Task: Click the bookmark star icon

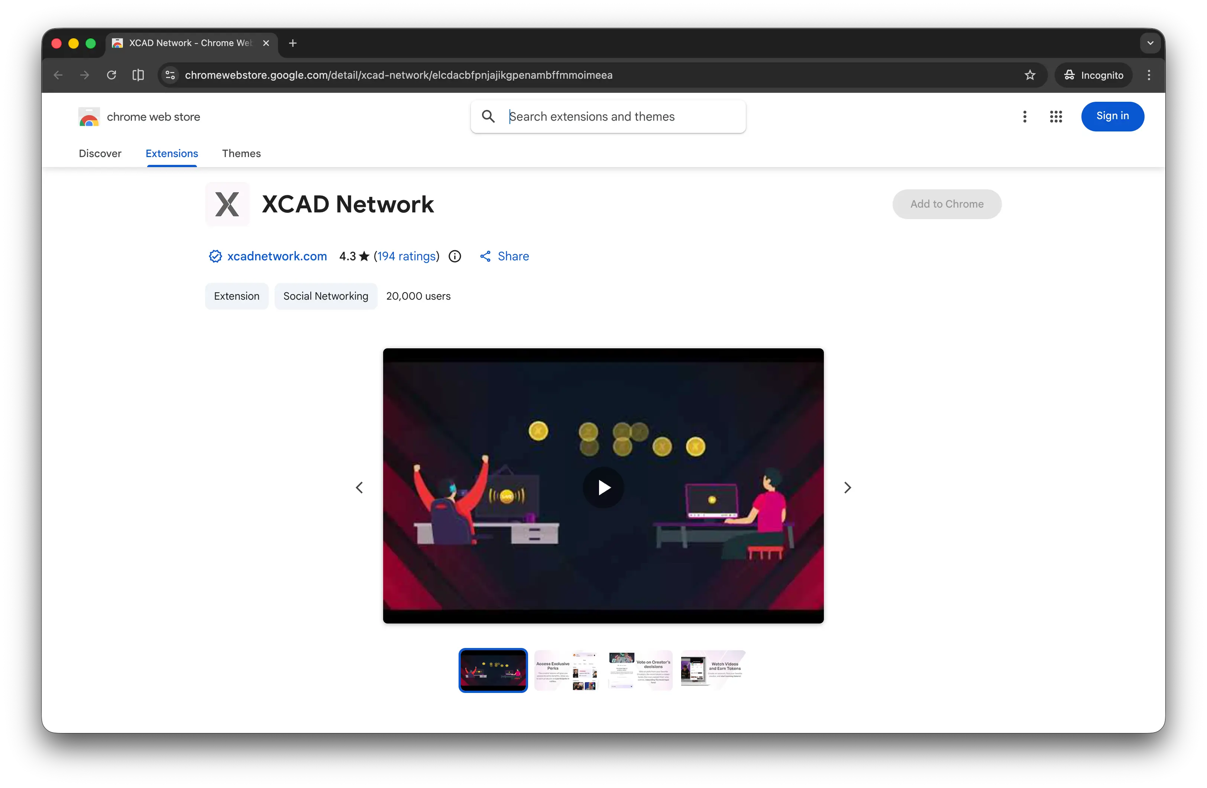Action: 1029,75
